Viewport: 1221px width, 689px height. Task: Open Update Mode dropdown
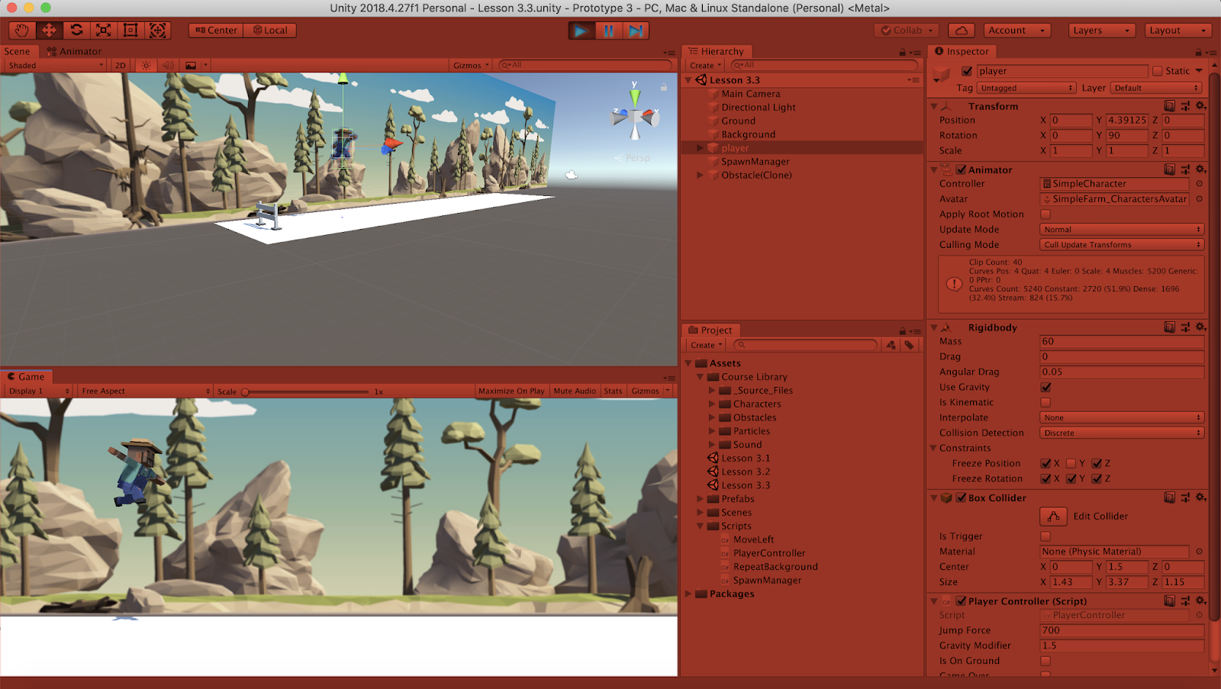pyautogui.click(x=1122, y=230)
